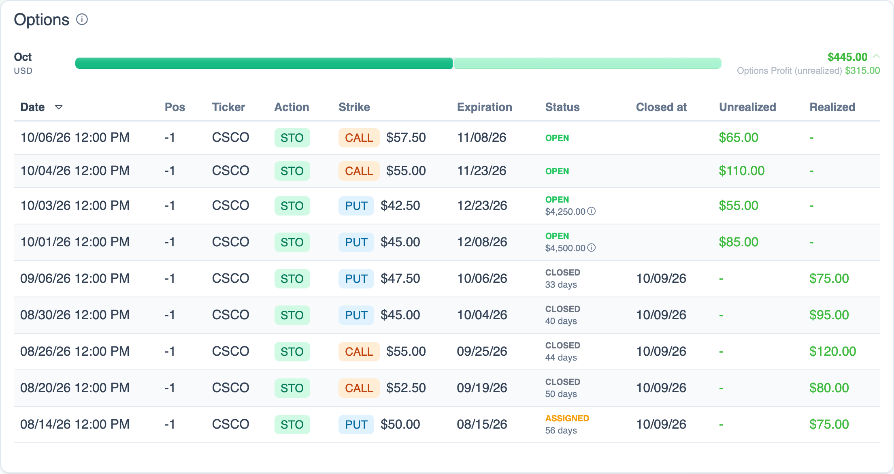Click the $120.00 realized value
Image resolution: width=894 pixels, height=474 pixels.
832,352
